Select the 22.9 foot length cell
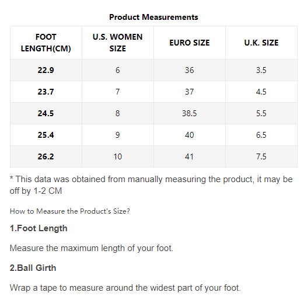 (46, 70)
